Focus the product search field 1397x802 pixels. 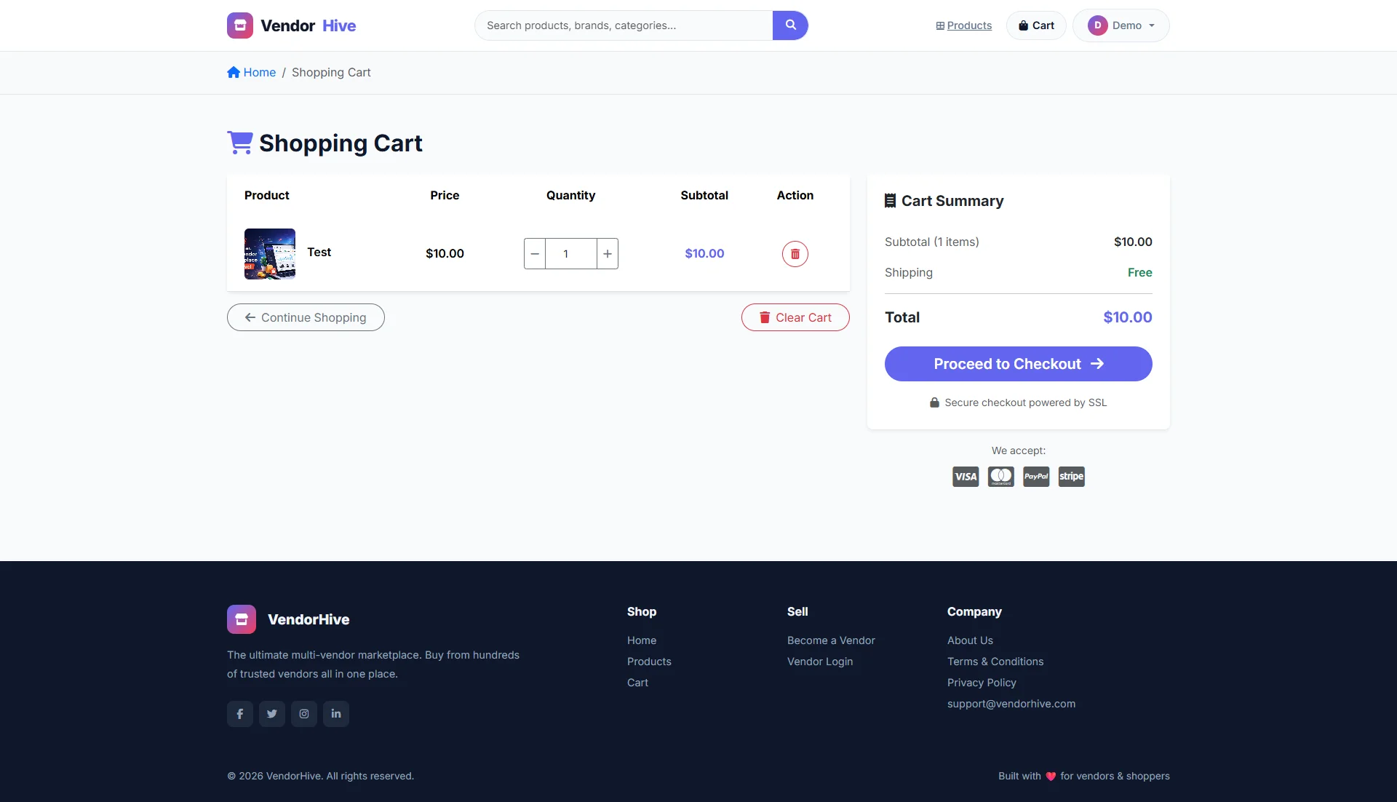coord(623,25)
